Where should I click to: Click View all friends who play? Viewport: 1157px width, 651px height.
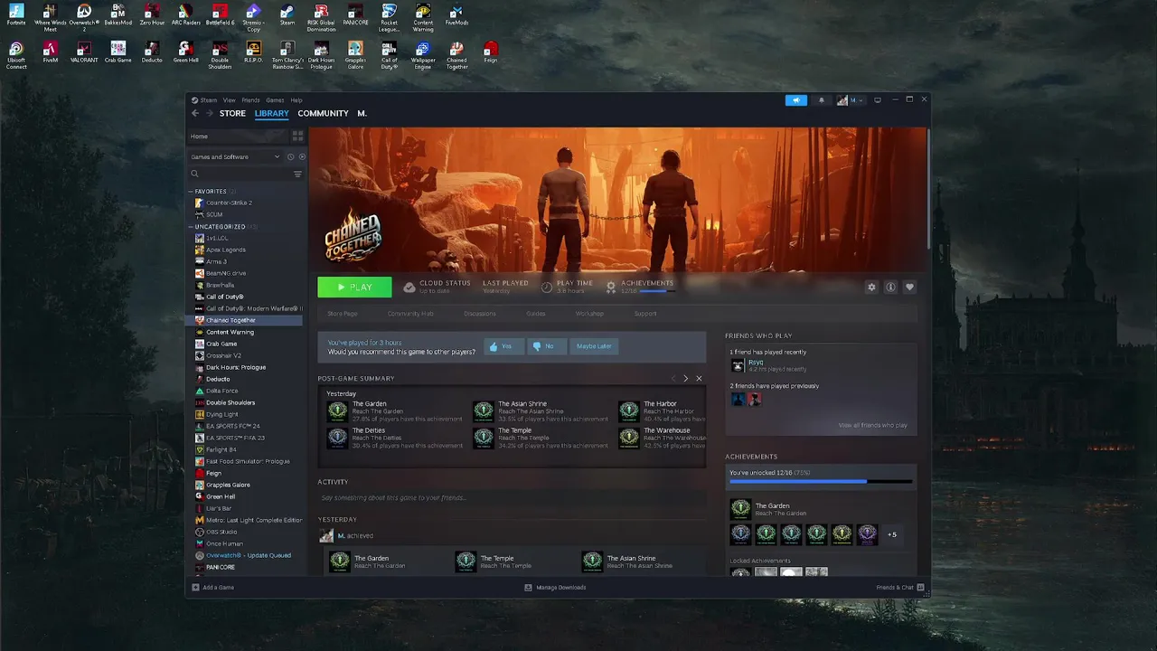pos(873,425)
